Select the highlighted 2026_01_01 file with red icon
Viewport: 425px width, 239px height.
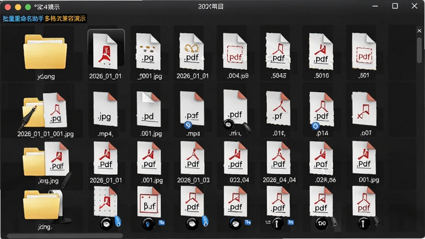(x=106, y=50)
